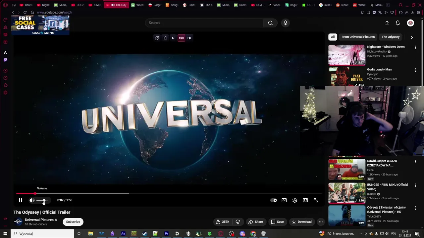Toggle the RGX video enhancer
The height and width of the screenshot is (238, 424).
click(181, 38)
